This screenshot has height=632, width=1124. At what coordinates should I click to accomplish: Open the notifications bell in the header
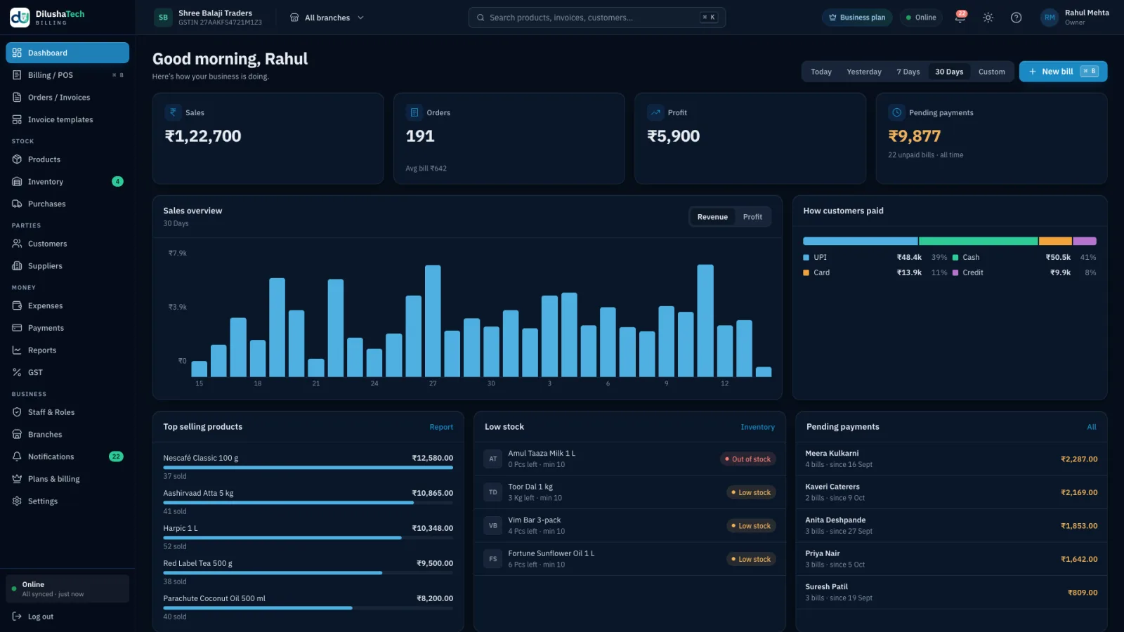(x=960, y=18)
